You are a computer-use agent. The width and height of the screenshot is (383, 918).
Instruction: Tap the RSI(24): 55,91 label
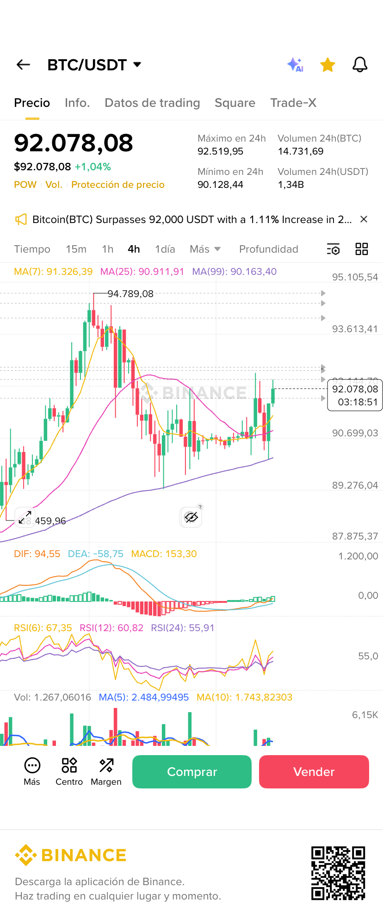pyautogui.click(x=183, y=628)
